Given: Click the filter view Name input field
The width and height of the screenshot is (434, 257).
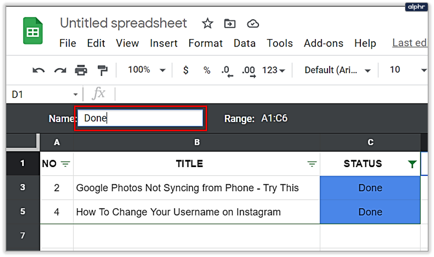Looking at the screenshot, I should pos(140,118).
